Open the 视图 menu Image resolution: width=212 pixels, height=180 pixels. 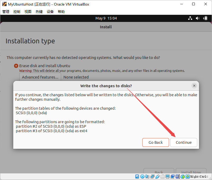[x=28, y=12]
